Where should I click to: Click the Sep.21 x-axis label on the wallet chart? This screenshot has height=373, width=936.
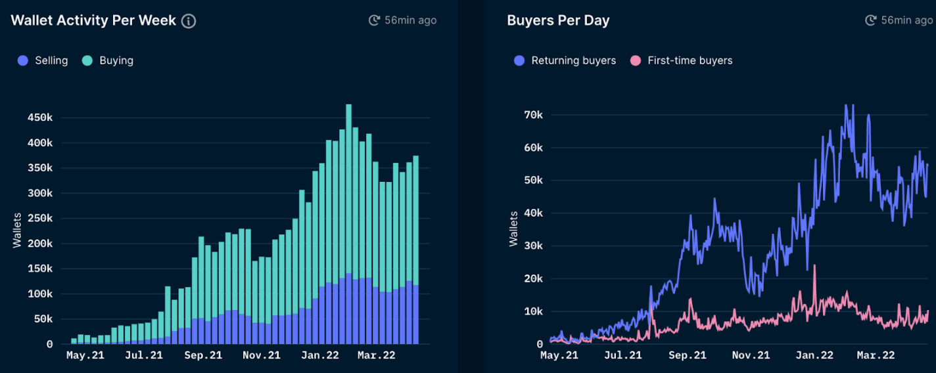coord(202,355)
